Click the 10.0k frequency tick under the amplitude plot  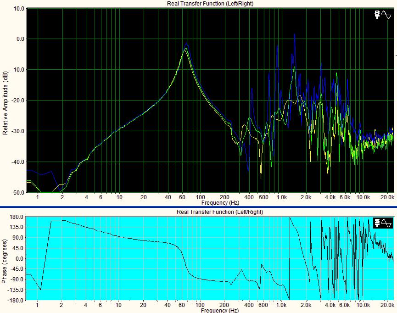coord(363,197)
